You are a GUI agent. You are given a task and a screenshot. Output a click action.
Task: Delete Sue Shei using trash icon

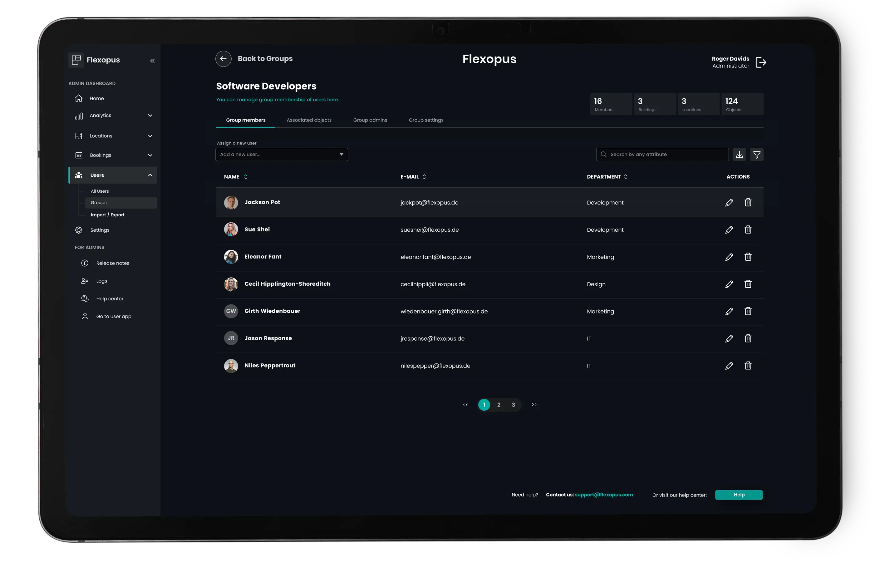pyautogui.click(x=748, y=230)
